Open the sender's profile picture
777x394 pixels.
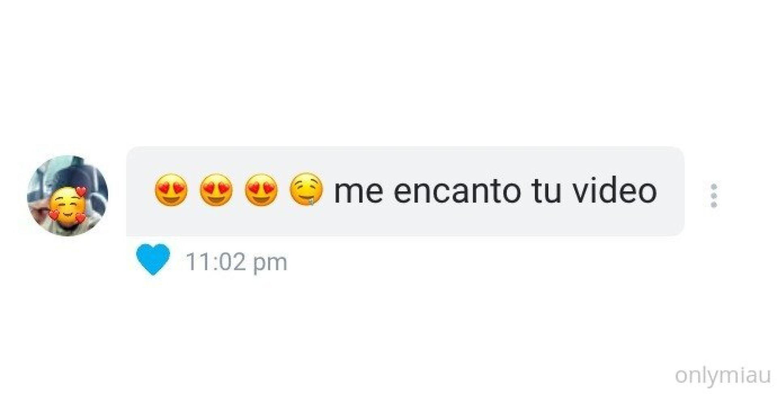68,195
